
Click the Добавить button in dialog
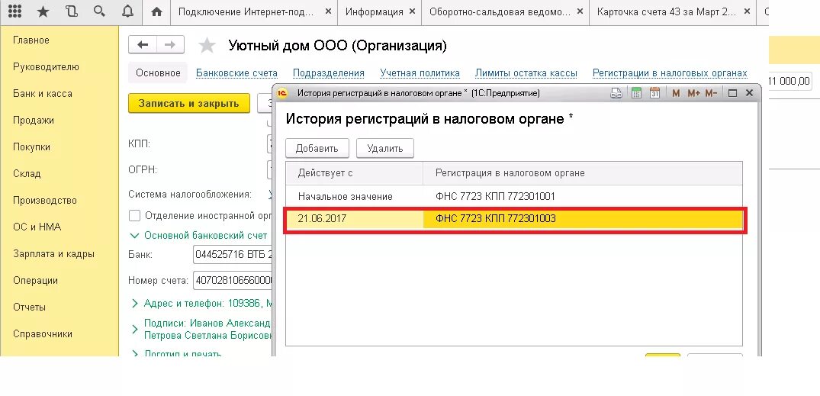click(317, 148)
